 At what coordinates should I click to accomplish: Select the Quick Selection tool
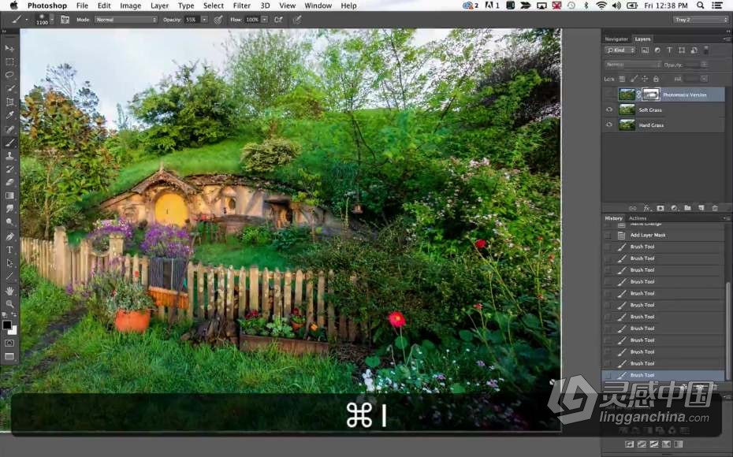pyautogui.click(x=9, y=88)
